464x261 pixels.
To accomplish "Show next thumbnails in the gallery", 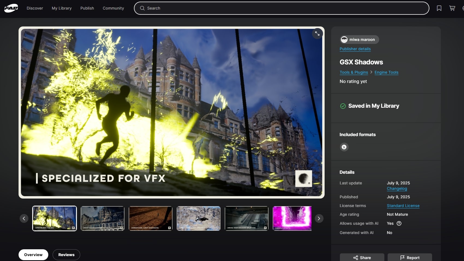I will 319,218.
